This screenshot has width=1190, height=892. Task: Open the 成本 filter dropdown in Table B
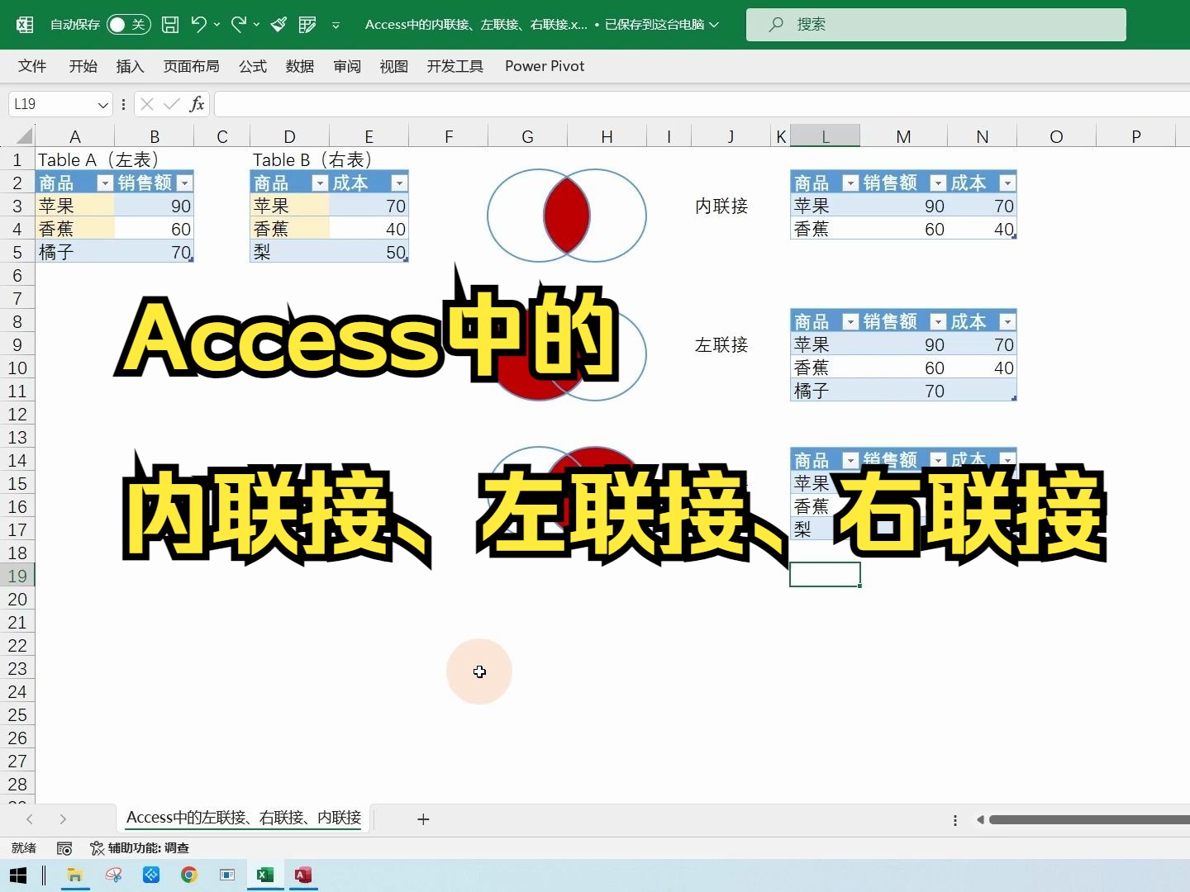tap(400, 183)
